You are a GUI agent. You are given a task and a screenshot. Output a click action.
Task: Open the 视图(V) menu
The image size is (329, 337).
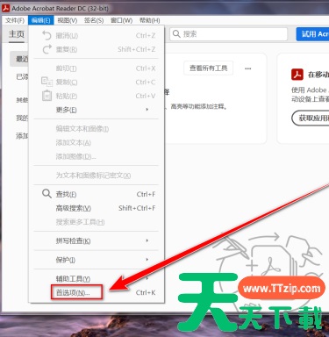pyautogui.click(x=68, y=20)
